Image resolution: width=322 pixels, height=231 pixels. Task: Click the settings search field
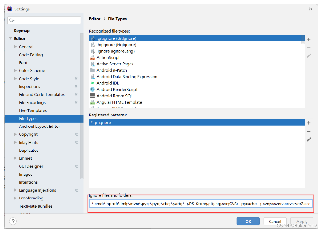[x=44, y=20]
